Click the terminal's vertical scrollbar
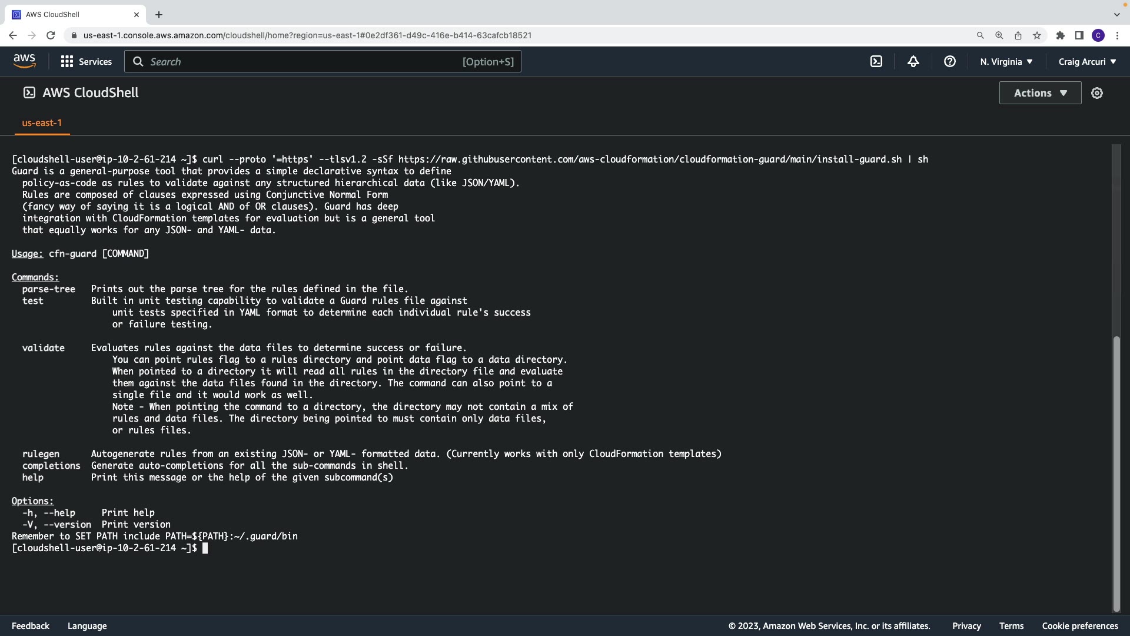Screen dimensions: 1130x636 [x=1116, y=471]
